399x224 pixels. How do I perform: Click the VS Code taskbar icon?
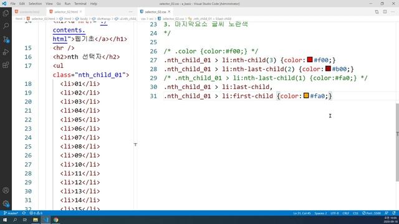coord(46,220)
